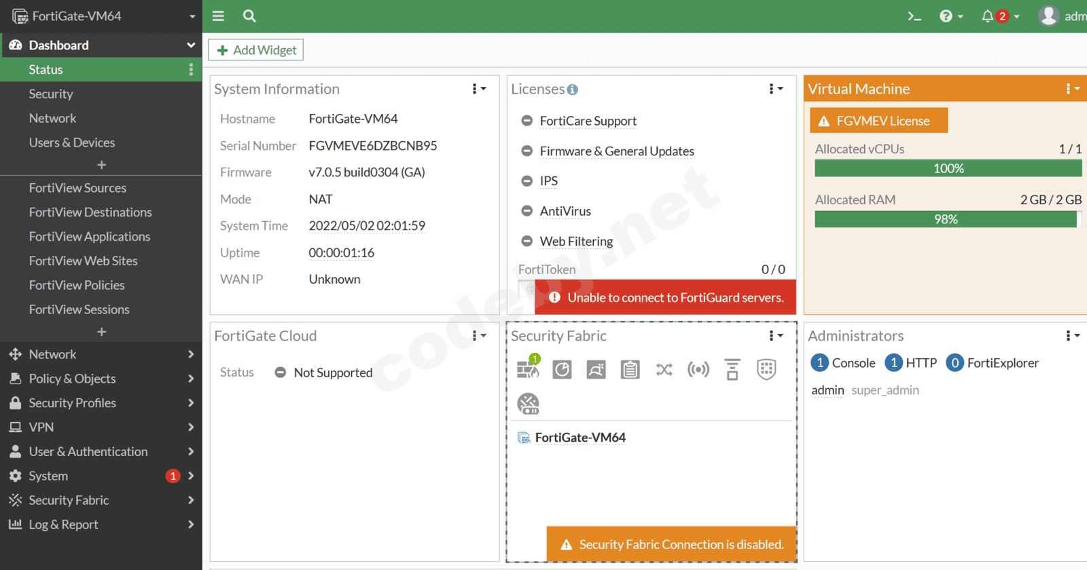Open FortiView Sources
This screenshot has width=1087, height=570.
(101, 188)
